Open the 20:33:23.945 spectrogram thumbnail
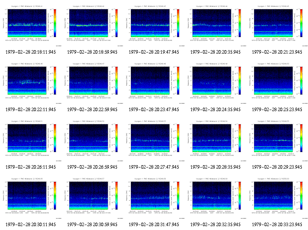Viewport: 308px width, 230px height. [x=277, y=198]
